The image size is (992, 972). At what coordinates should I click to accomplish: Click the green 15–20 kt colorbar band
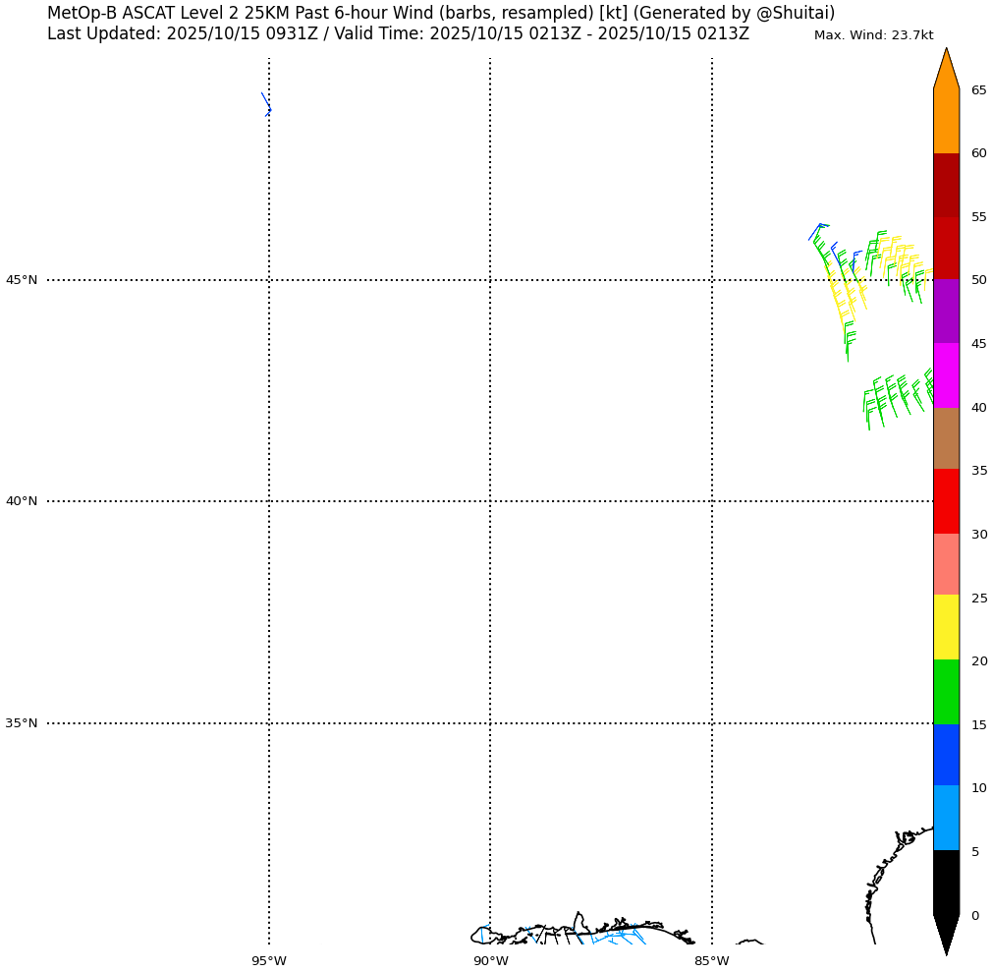946,692
